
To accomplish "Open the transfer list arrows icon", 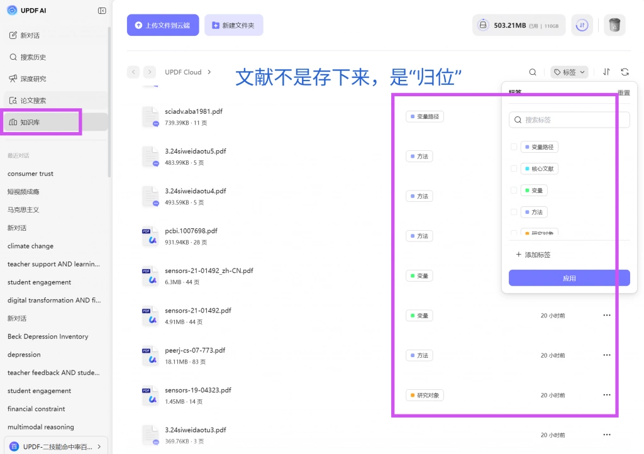I will click(582, 25).
